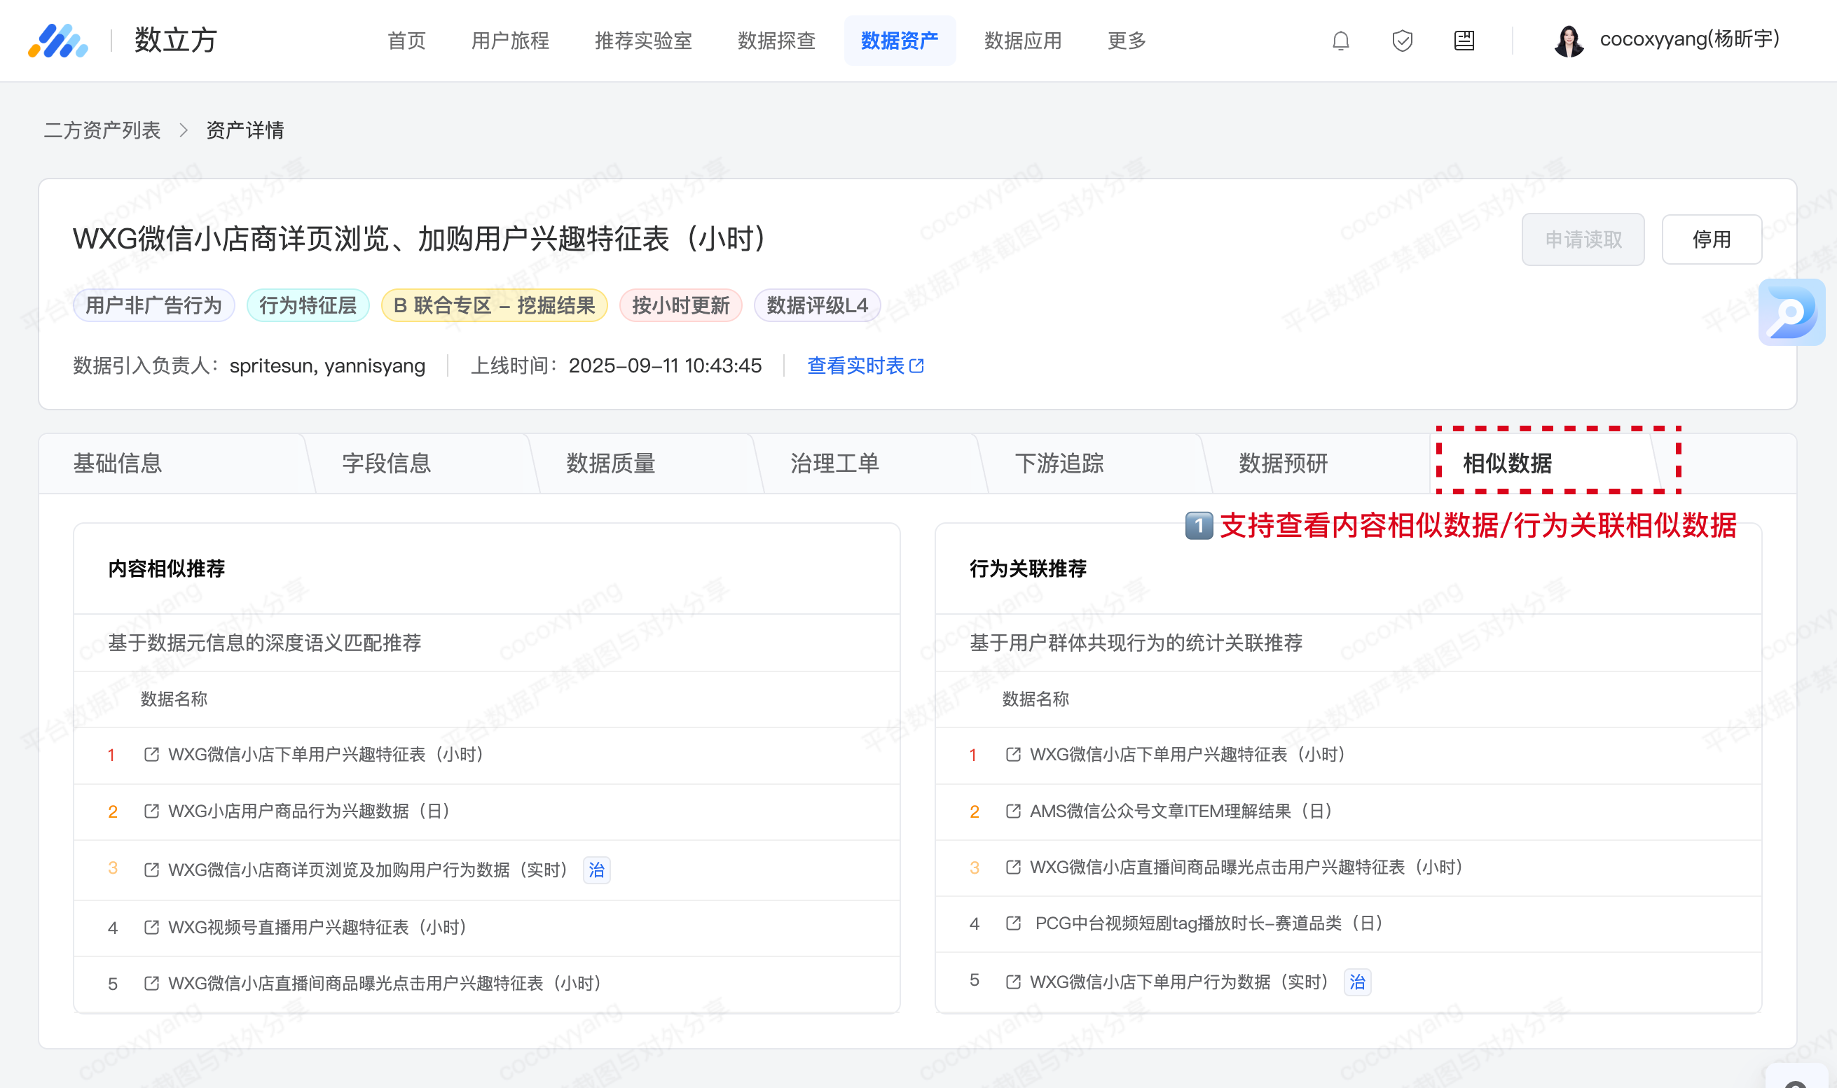
Task: Open external link icon for WXG小店用户商品行为兴趣数据
Action: click(x=151, y=811)
